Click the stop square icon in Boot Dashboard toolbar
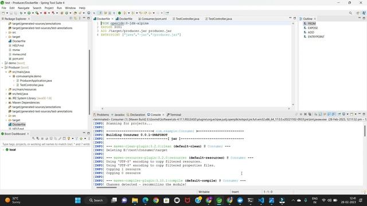 42,138
